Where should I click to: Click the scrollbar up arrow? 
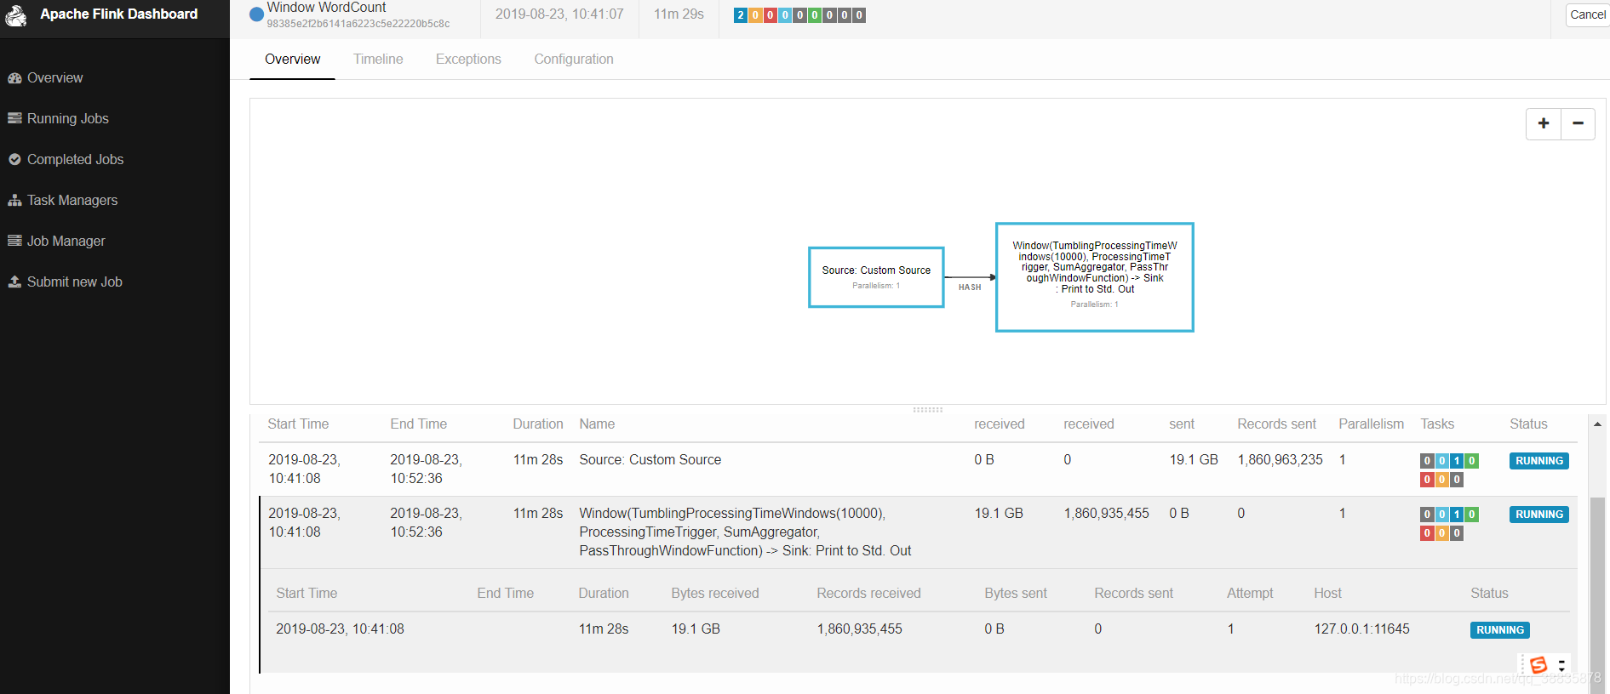[1598, 424]
